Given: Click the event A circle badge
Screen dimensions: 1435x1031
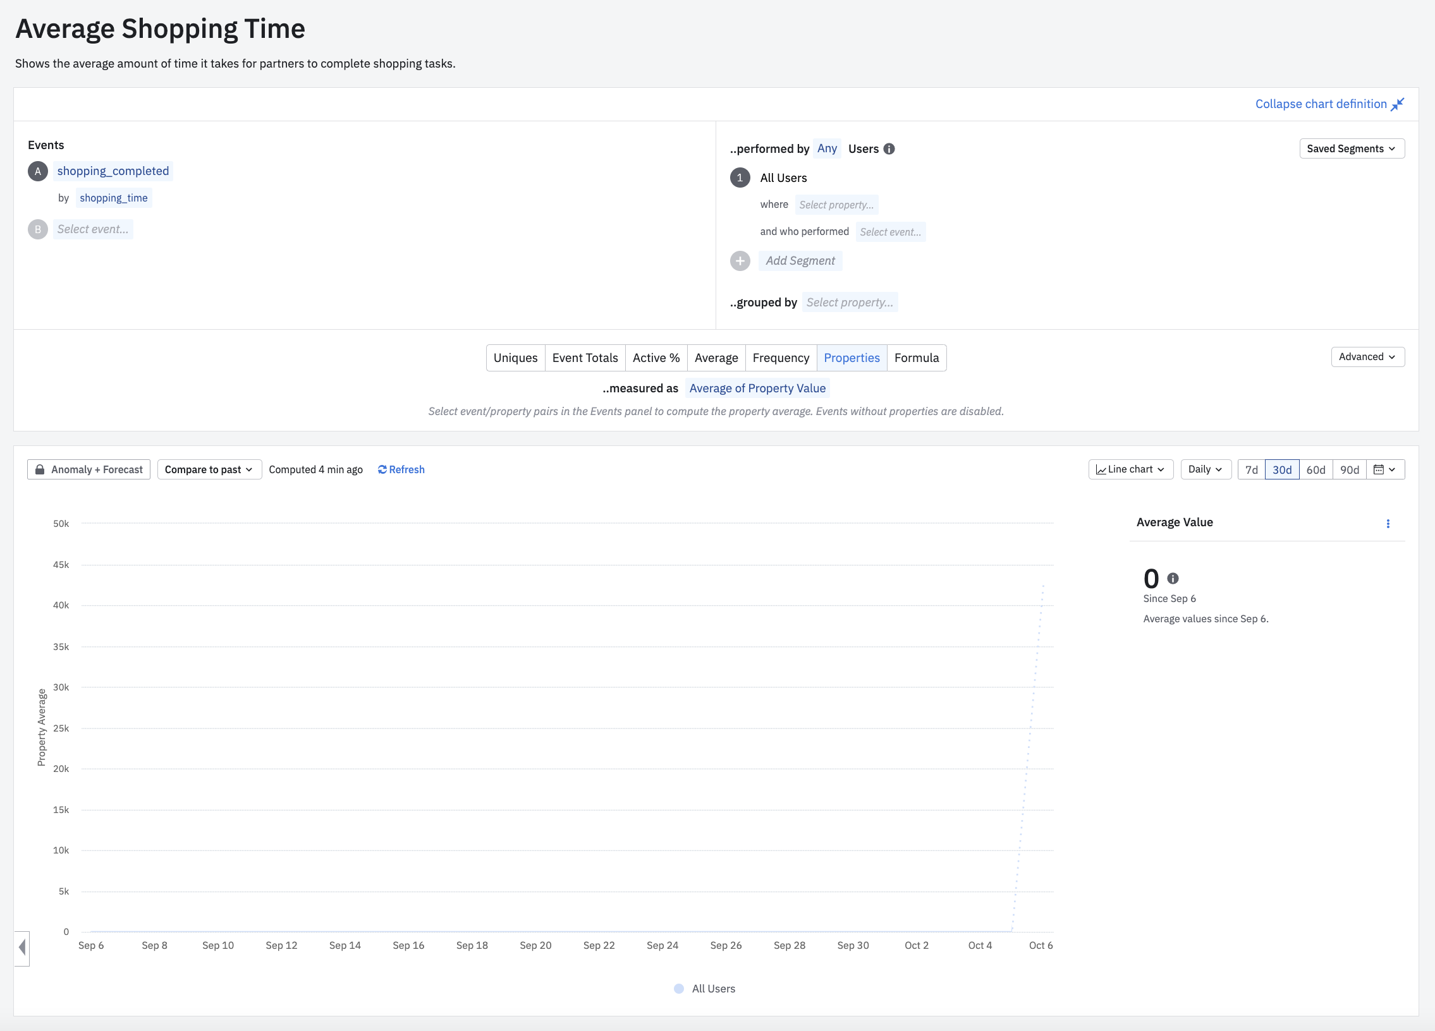Looking at the screenshot, I should click(38, 171).
